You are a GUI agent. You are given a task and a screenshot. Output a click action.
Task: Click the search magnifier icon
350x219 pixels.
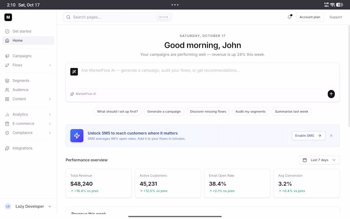click(x=68, y=17)
